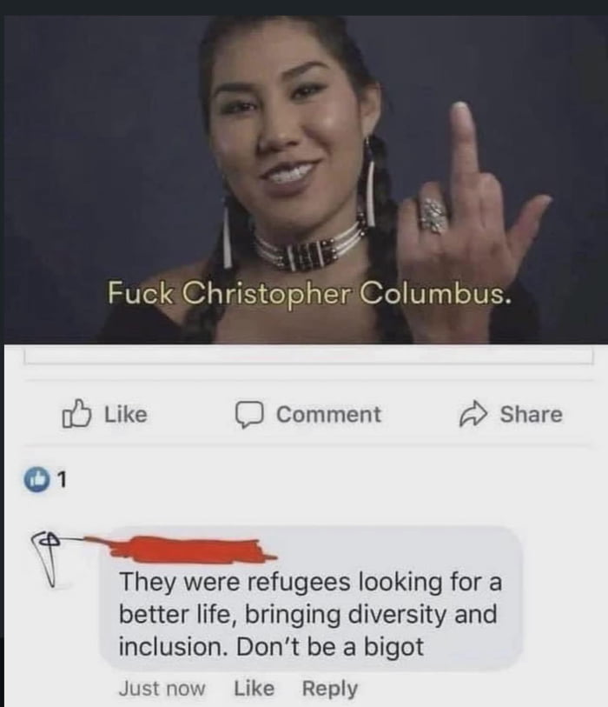
Task: Open the post image of the smiling woman
Action: (306, 179)
